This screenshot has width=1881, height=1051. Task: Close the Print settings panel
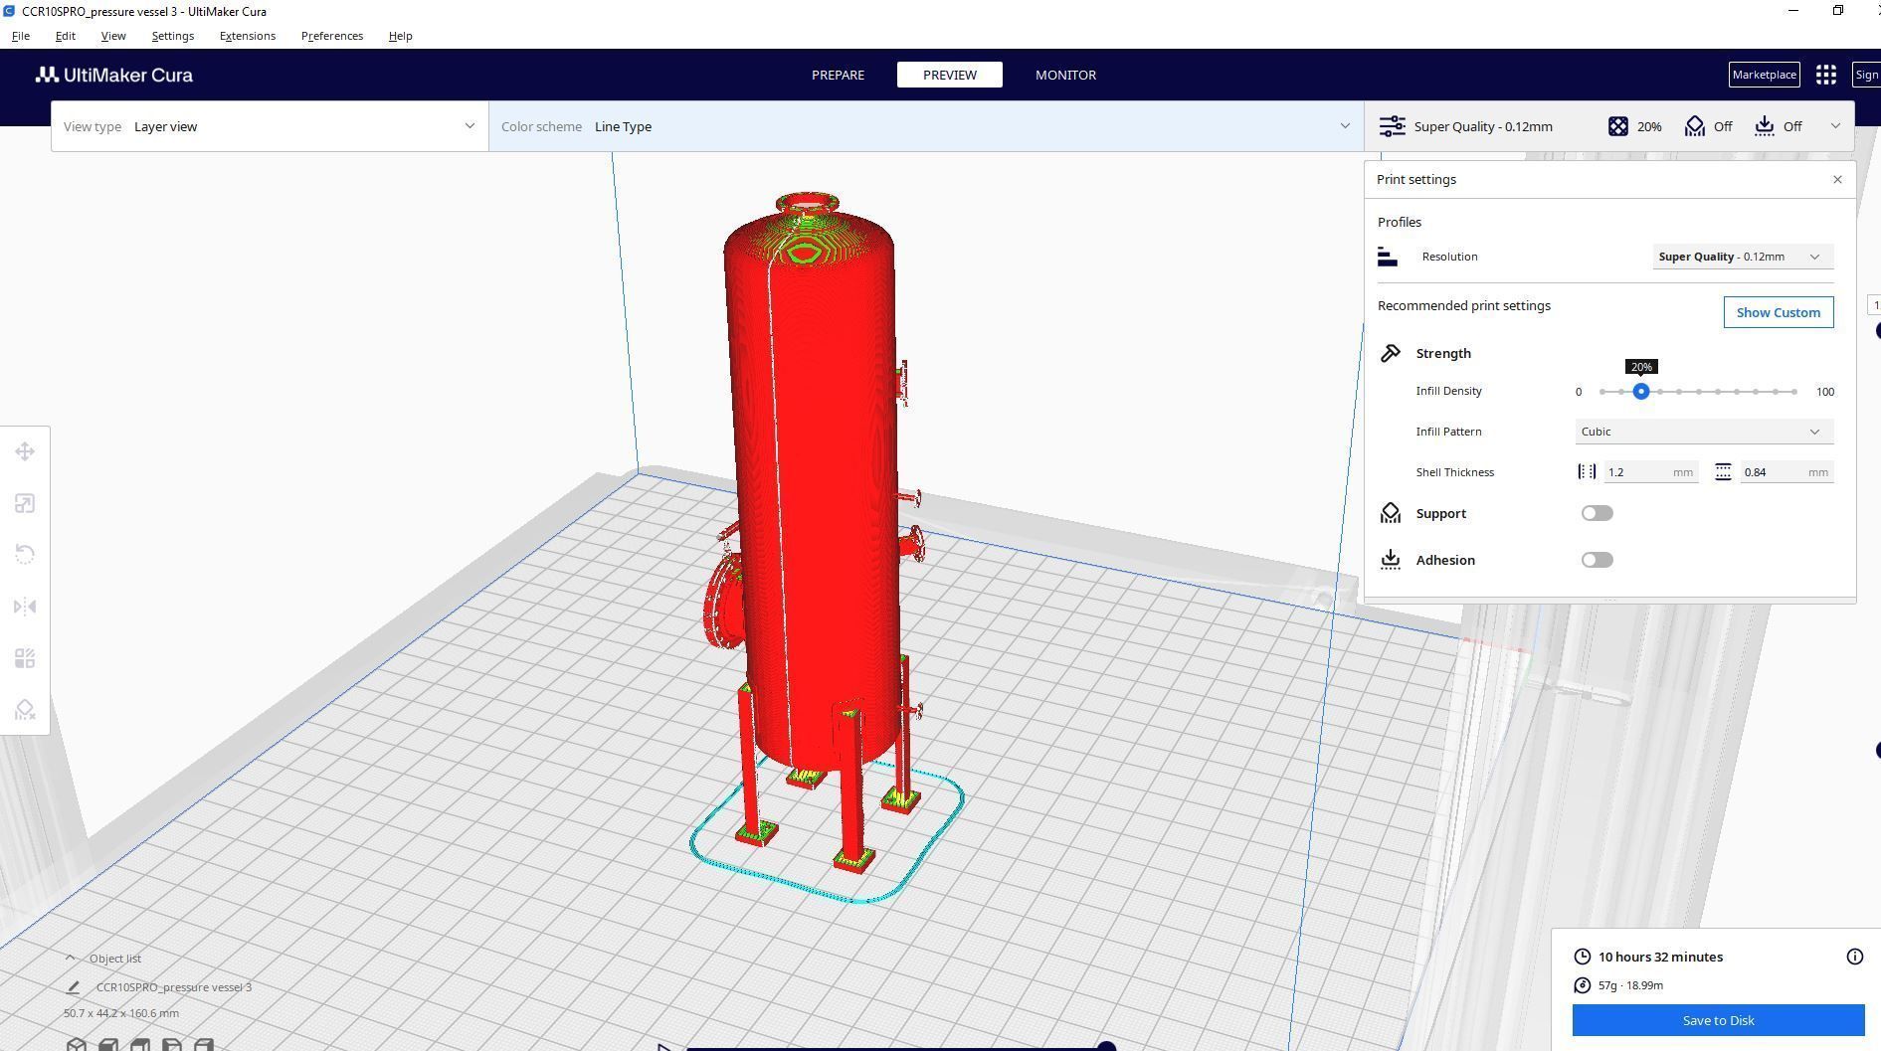pos(1836,180)
